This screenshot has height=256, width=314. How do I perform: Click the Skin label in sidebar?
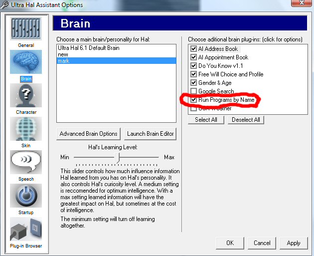(x=26, y=146)
